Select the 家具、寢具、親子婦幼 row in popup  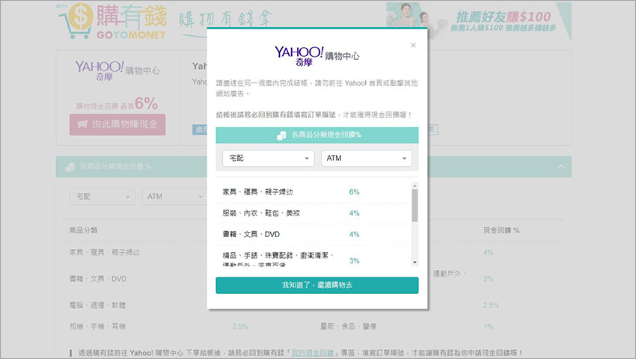(314, 192)
